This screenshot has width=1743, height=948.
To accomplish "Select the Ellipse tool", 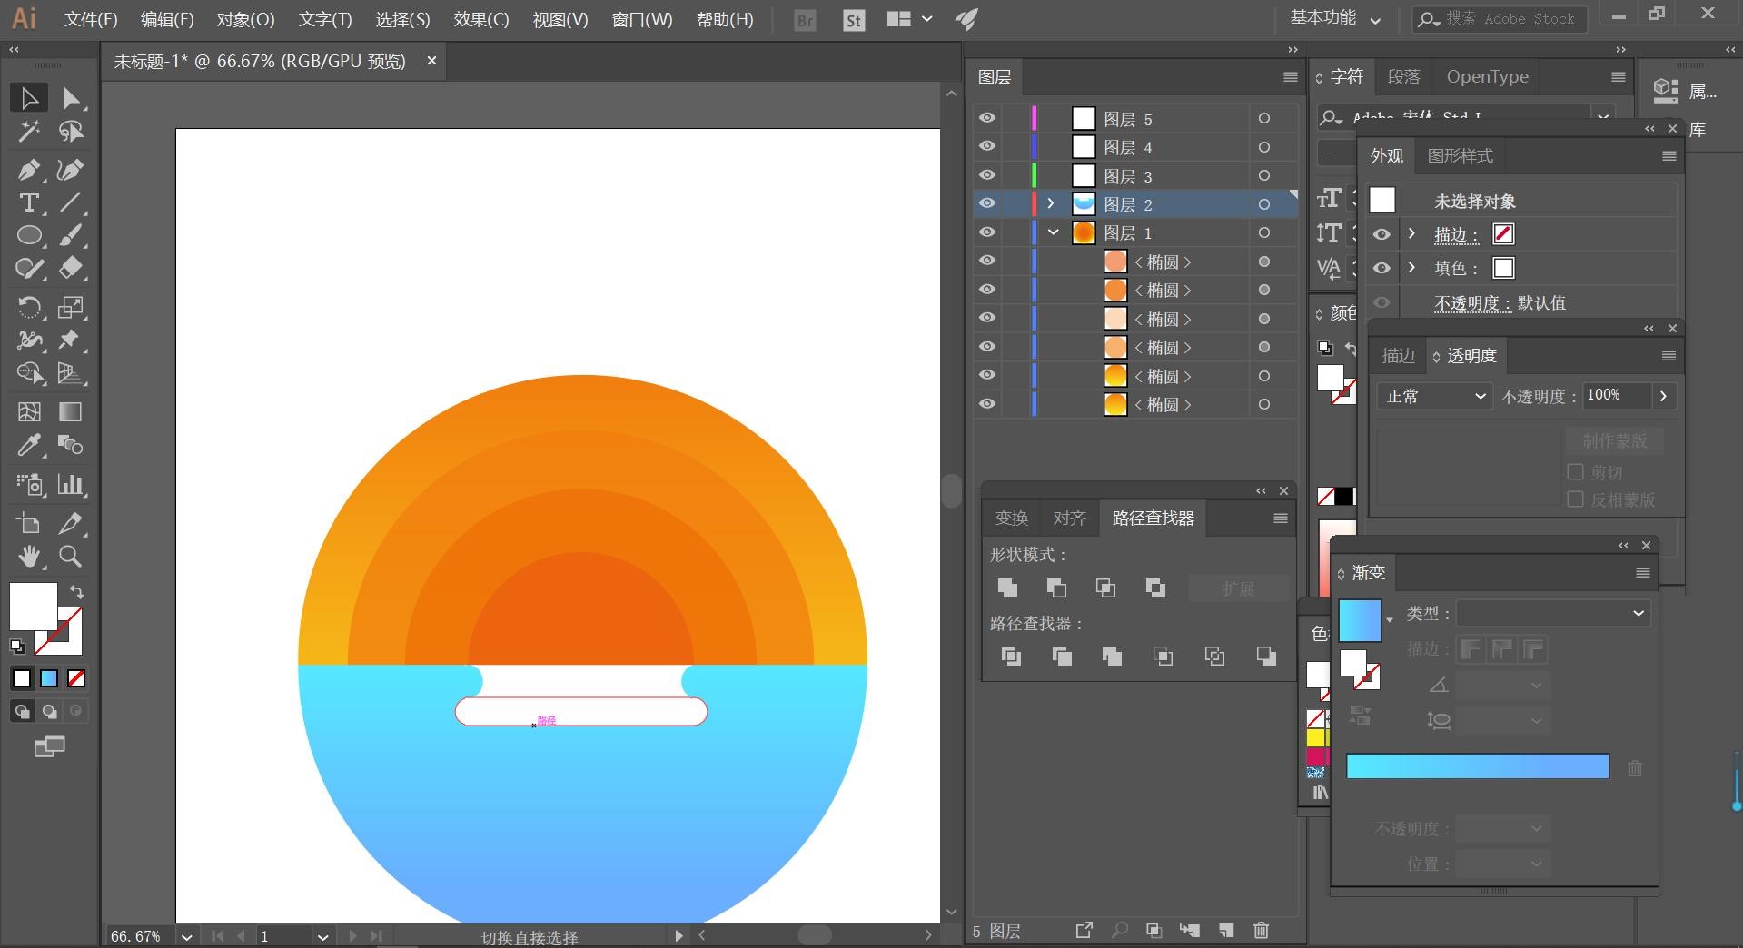I will 29,235.
